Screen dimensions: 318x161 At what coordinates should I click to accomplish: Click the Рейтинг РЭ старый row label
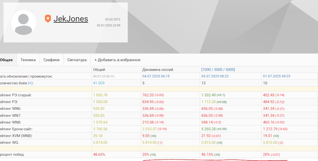pyautogui.click(x=16, y=95)
